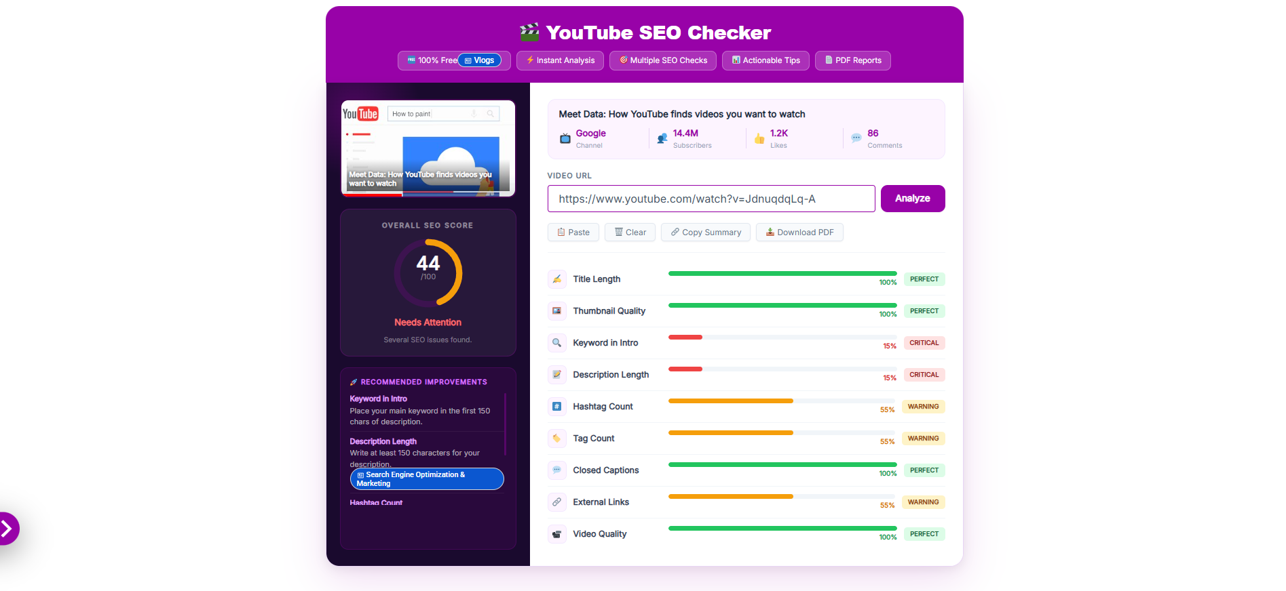
Task: Click the video title heading text
Action: click(682, 114)
